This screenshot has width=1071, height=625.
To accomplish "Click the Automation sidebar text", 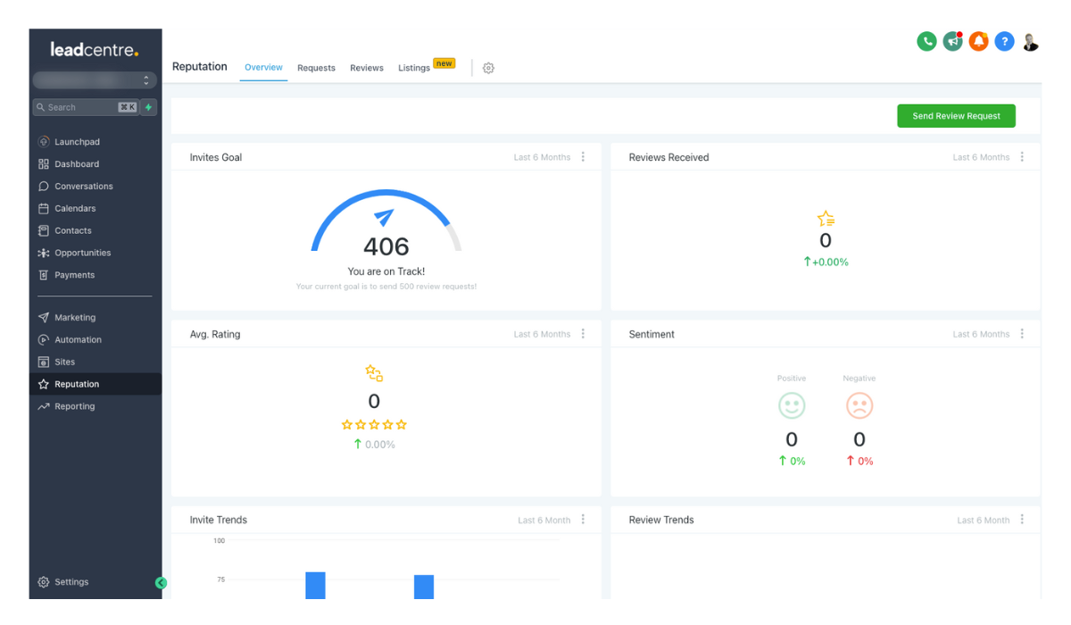I will 79,340.
